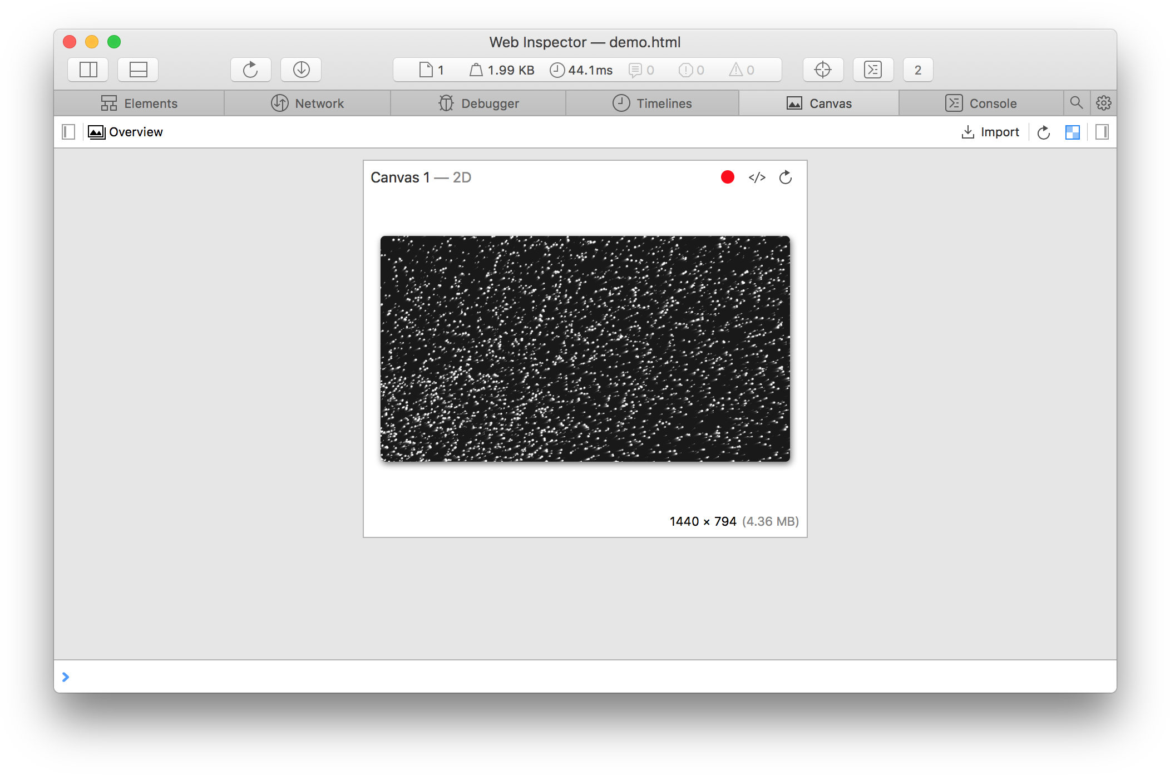The height and width of the screenshot is (775, 1170).
Task: Dock the inspector to the bottom
Action: pos(137,70)
